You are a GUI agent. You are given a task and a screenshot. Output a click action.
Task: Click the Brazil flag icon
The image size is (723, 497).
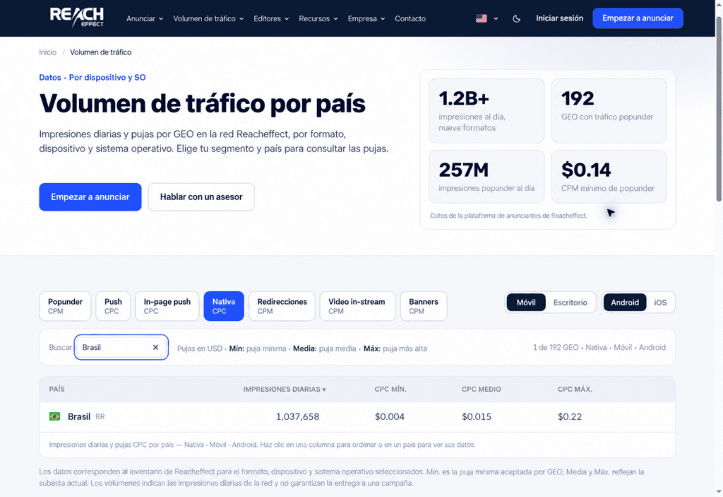(54, 416)
